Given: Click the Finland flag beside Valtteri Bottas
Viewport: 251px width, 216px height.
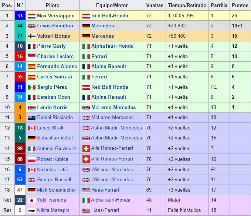Looking at the screenshot, I should pos(32,36).
